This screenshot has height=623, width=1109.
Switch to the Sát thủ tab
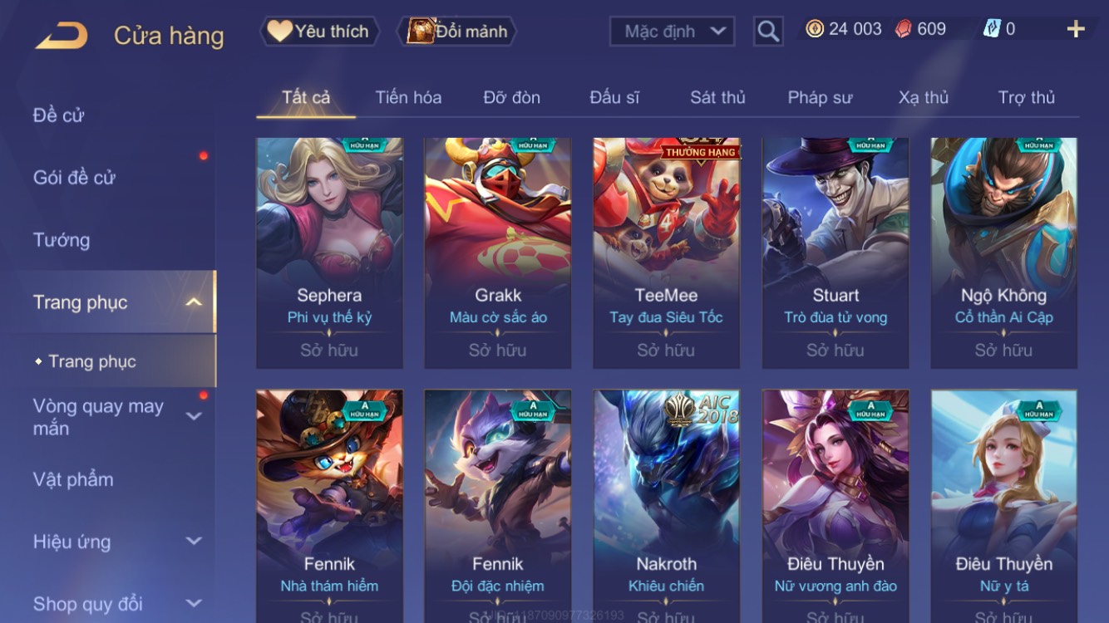click(717, 97)
